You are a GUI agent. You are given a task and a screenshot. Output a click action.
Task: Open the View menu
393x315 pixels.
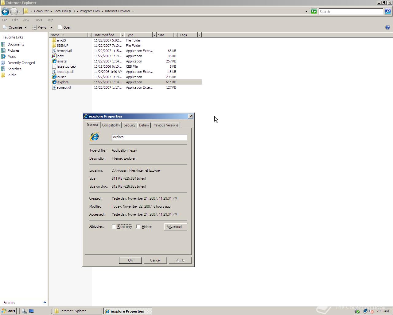(x=26, y=20)
